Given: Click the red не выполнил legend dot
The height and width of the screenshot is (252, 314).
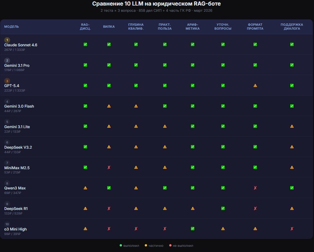Looking at the screenshot, I should pyautogui.click(x=170, y=245).
